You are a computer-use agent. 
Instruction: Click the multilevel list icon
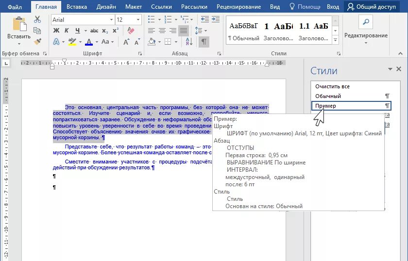click(x=185, y=19)
